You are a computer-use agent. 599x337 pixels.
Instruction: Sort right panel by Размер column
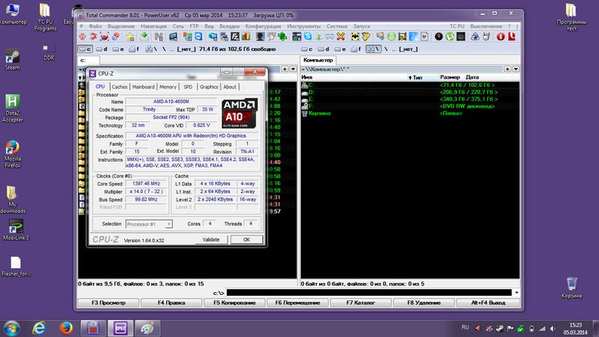click(x=450, y=77)
